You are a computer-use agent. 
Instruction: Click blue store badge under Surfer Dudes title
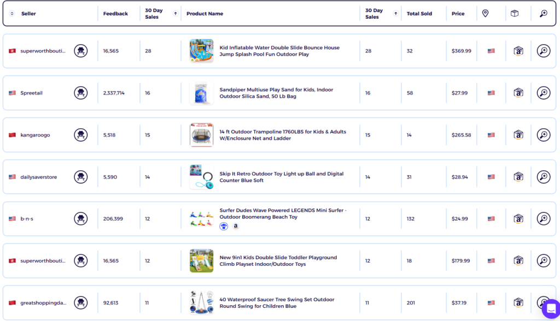pos(224,226)
